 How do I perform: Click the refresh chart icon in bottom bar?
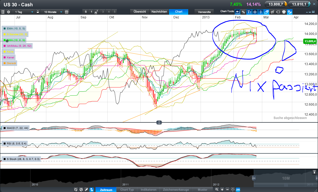tap(76, 190)
